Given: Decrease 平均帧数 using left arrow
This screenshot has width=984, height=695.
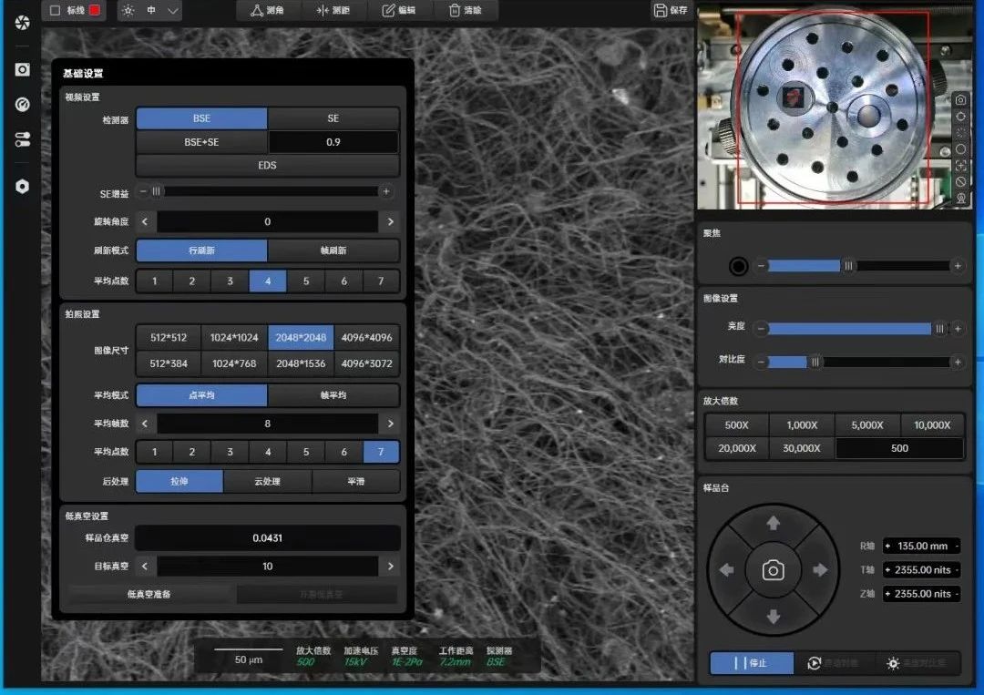Looking at the screenshot, I should click(146, 424).
